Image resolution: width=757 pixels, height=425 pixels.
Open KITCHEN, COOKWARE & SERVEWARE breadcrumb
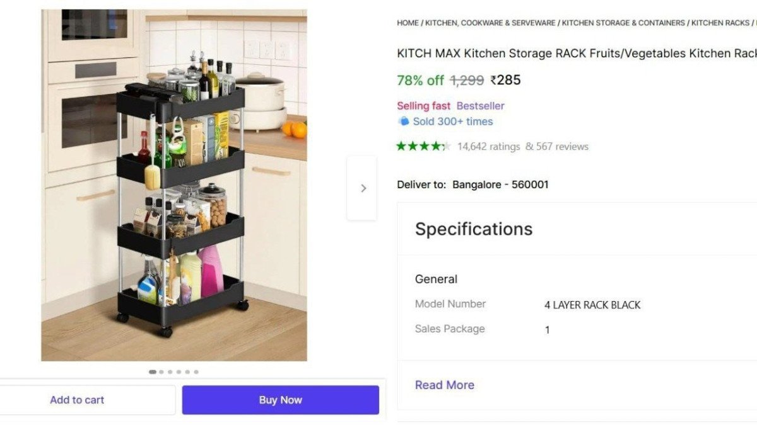click(490, 23)
